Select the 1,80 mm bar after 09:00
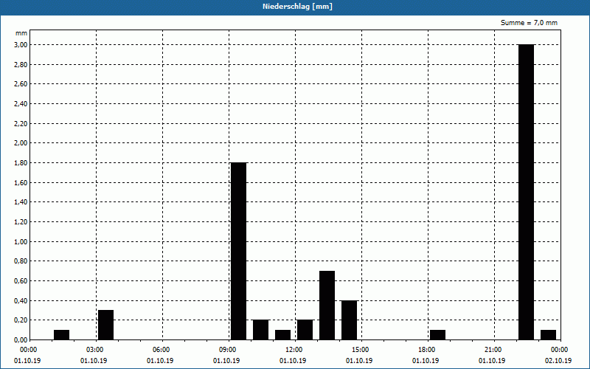This screenshot has height=369, width=590. 238,251
